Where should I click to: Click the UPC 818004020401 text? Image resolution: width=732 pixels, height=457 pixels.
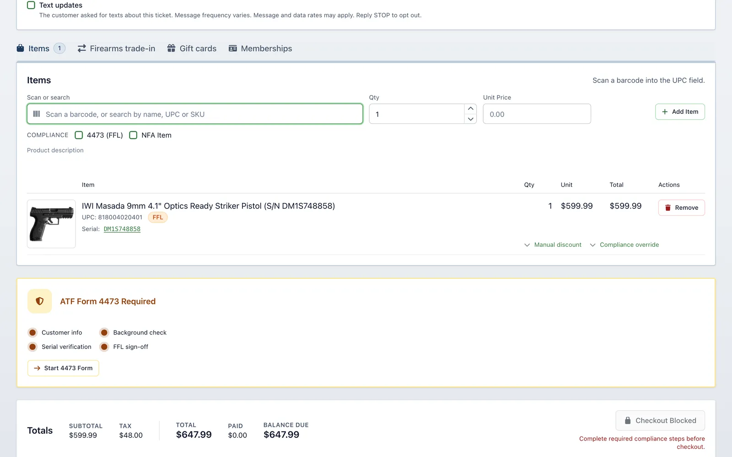point(112,218)
